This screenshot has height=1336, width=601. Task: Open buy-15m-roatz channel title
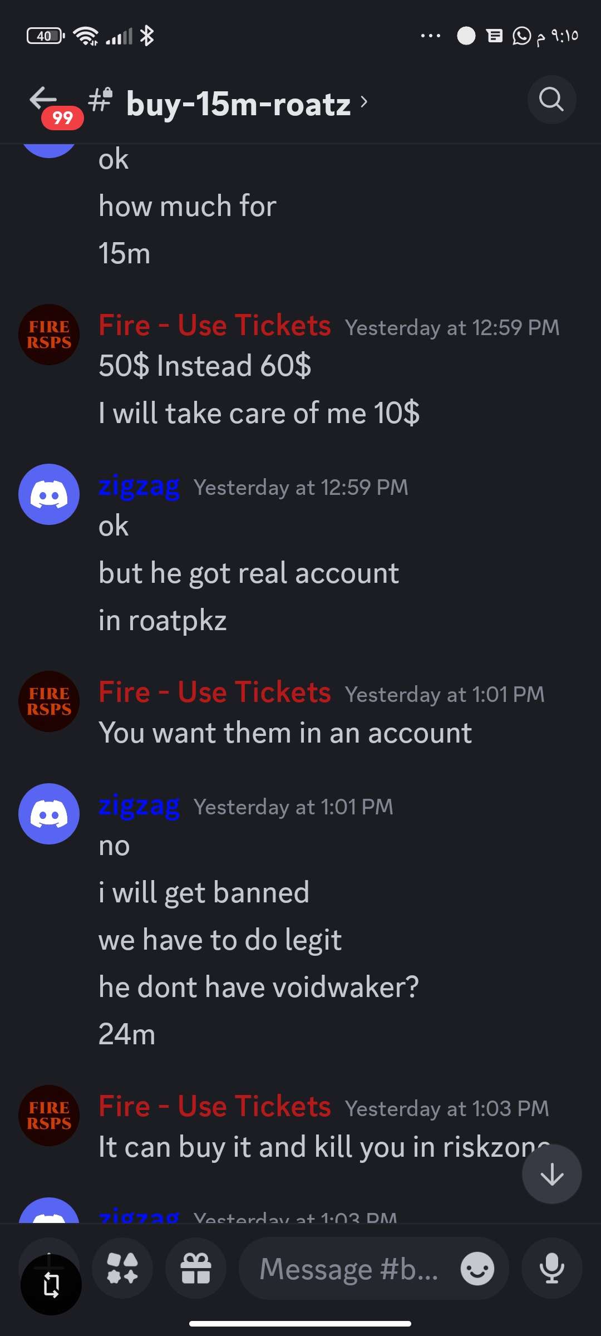(238, 104)
